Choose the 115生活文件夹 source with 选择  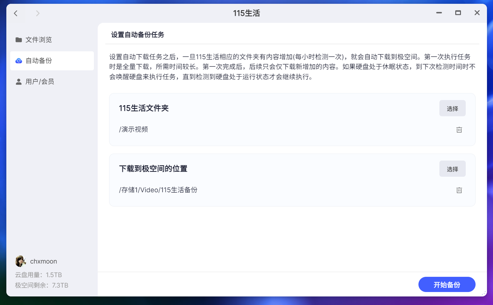coord(452,108)
